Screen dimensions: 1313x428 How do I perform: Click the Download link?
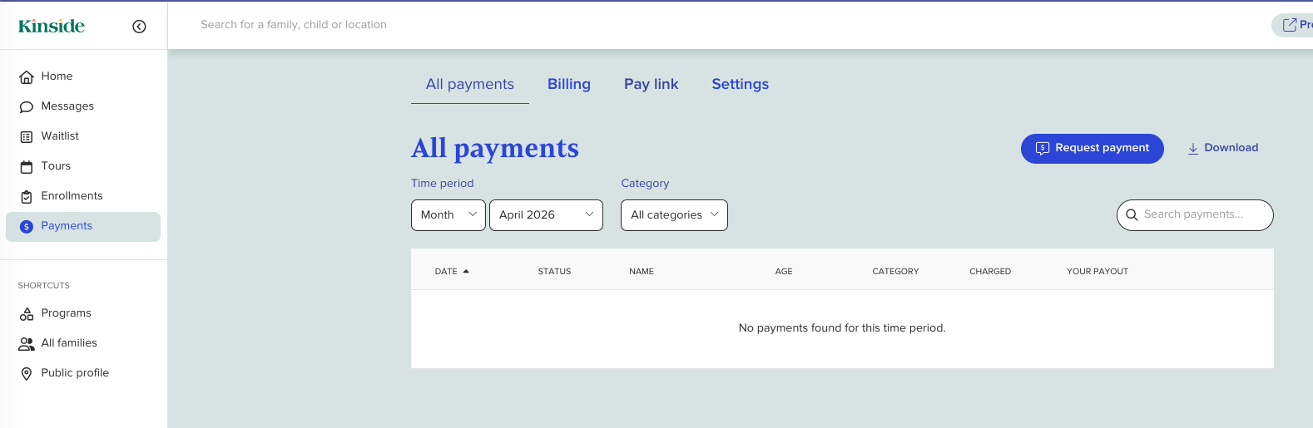[x=1223, y=148]
